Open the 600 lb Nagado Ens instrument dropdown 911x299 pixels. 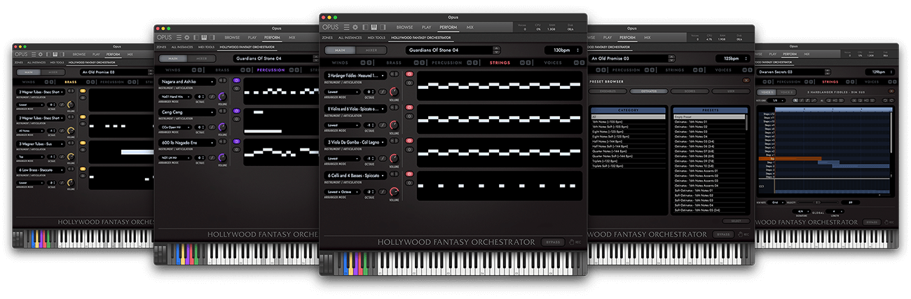click(x=188, y=142)
